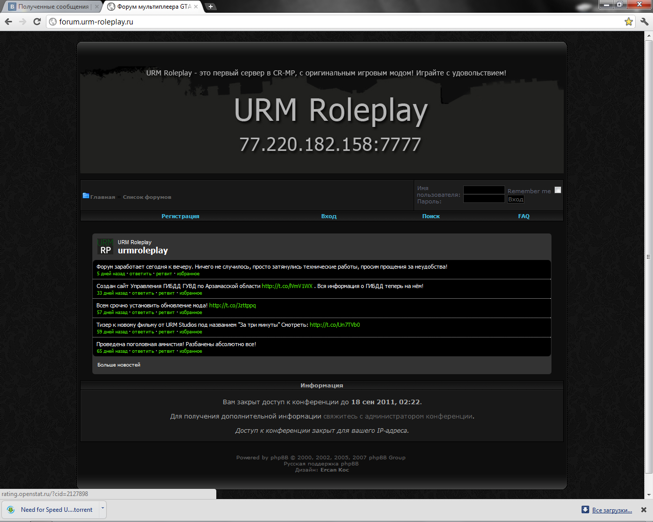Open Ercan Koc designer link

point(335,469)
